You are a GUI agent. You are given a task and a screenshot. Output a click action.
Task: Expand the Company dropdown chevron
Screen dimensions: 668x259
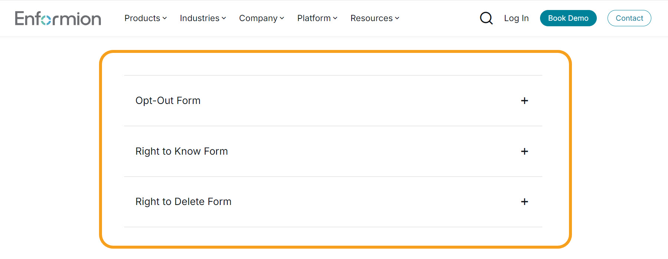pyautogui.click(x=282, y=18)
